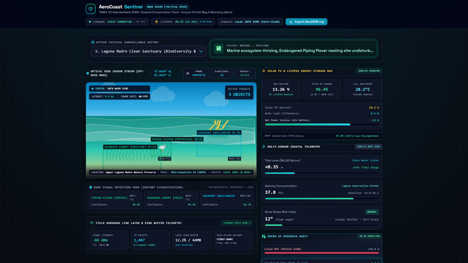Click the Model YOLO-CoastLite v4 (INT8) text
Viewport: 468px width, 263px height.
click(183, 172)
